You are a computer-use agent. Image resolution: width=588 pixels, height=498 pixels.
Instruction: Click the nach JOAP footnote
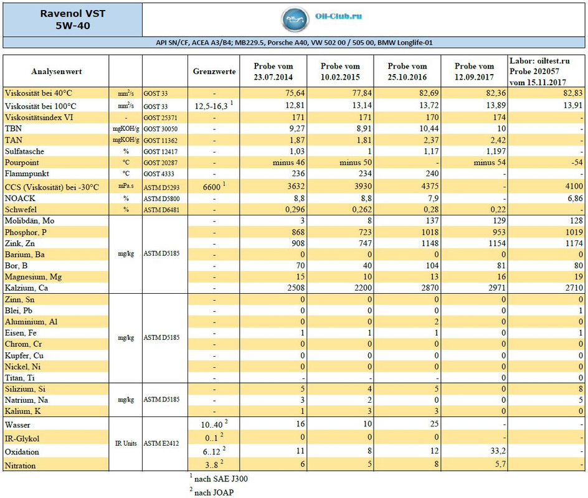(x=212, y=492)
